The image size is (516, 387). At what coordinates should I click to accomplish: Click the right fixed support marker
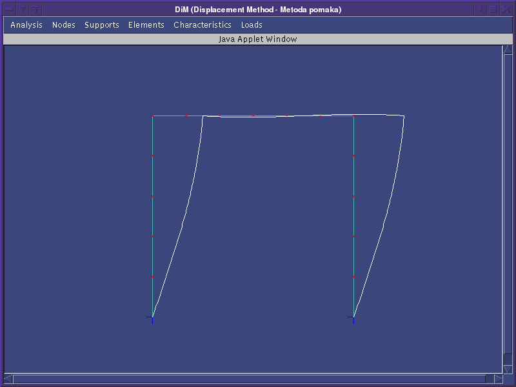353,317
